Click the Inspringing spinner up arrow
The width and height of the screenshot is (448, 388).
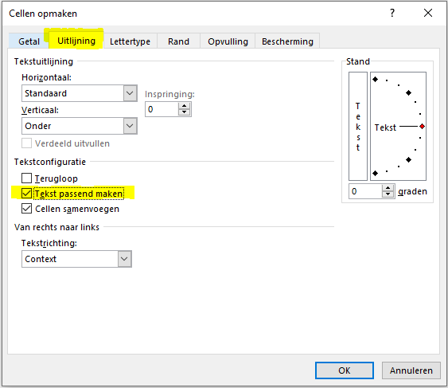click(x=185, y=106)
